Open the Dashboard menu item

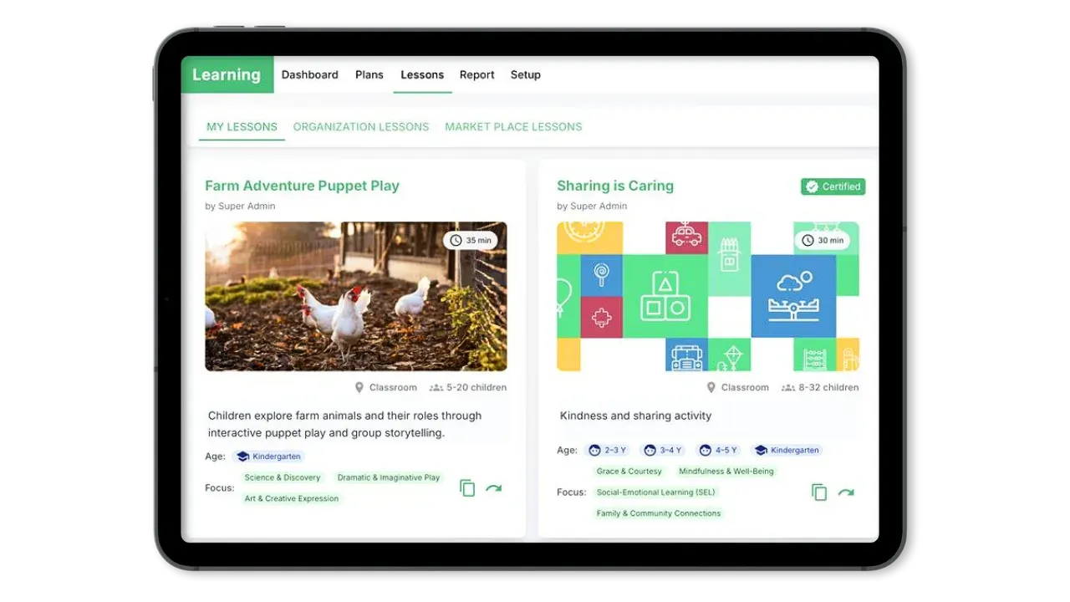(310, 74)
